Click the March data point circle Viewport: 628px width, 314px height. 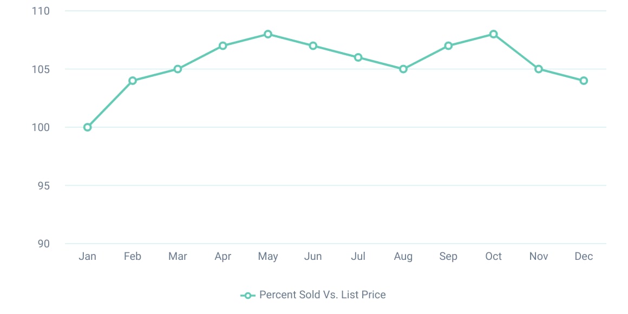pyautogui.click(x=178, y=69)
